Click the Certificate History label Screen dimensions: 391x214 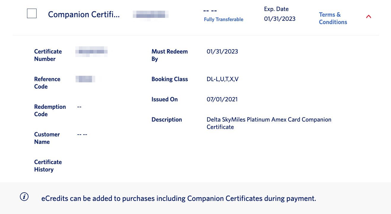click(x=48, y=166)
